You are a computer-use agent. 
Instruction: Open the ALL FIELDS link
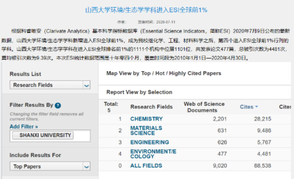(146, 166)
